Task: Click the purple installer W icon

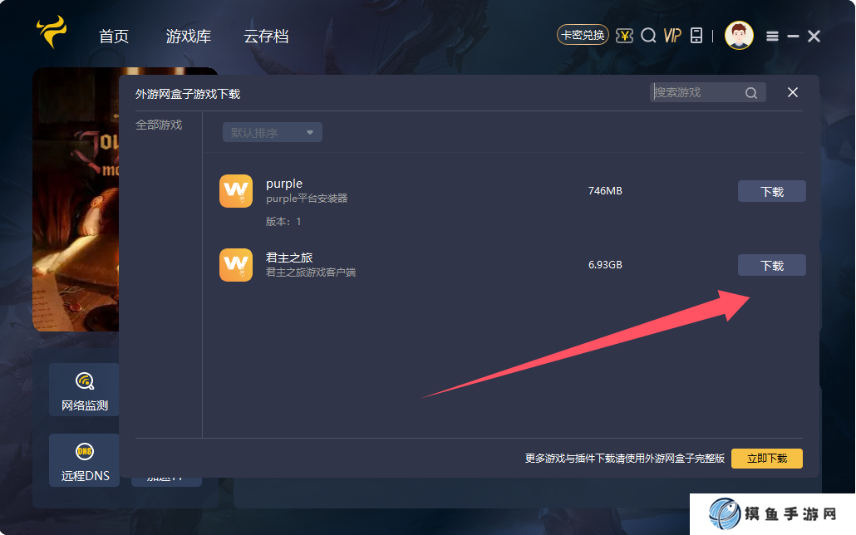Action: 236,191
